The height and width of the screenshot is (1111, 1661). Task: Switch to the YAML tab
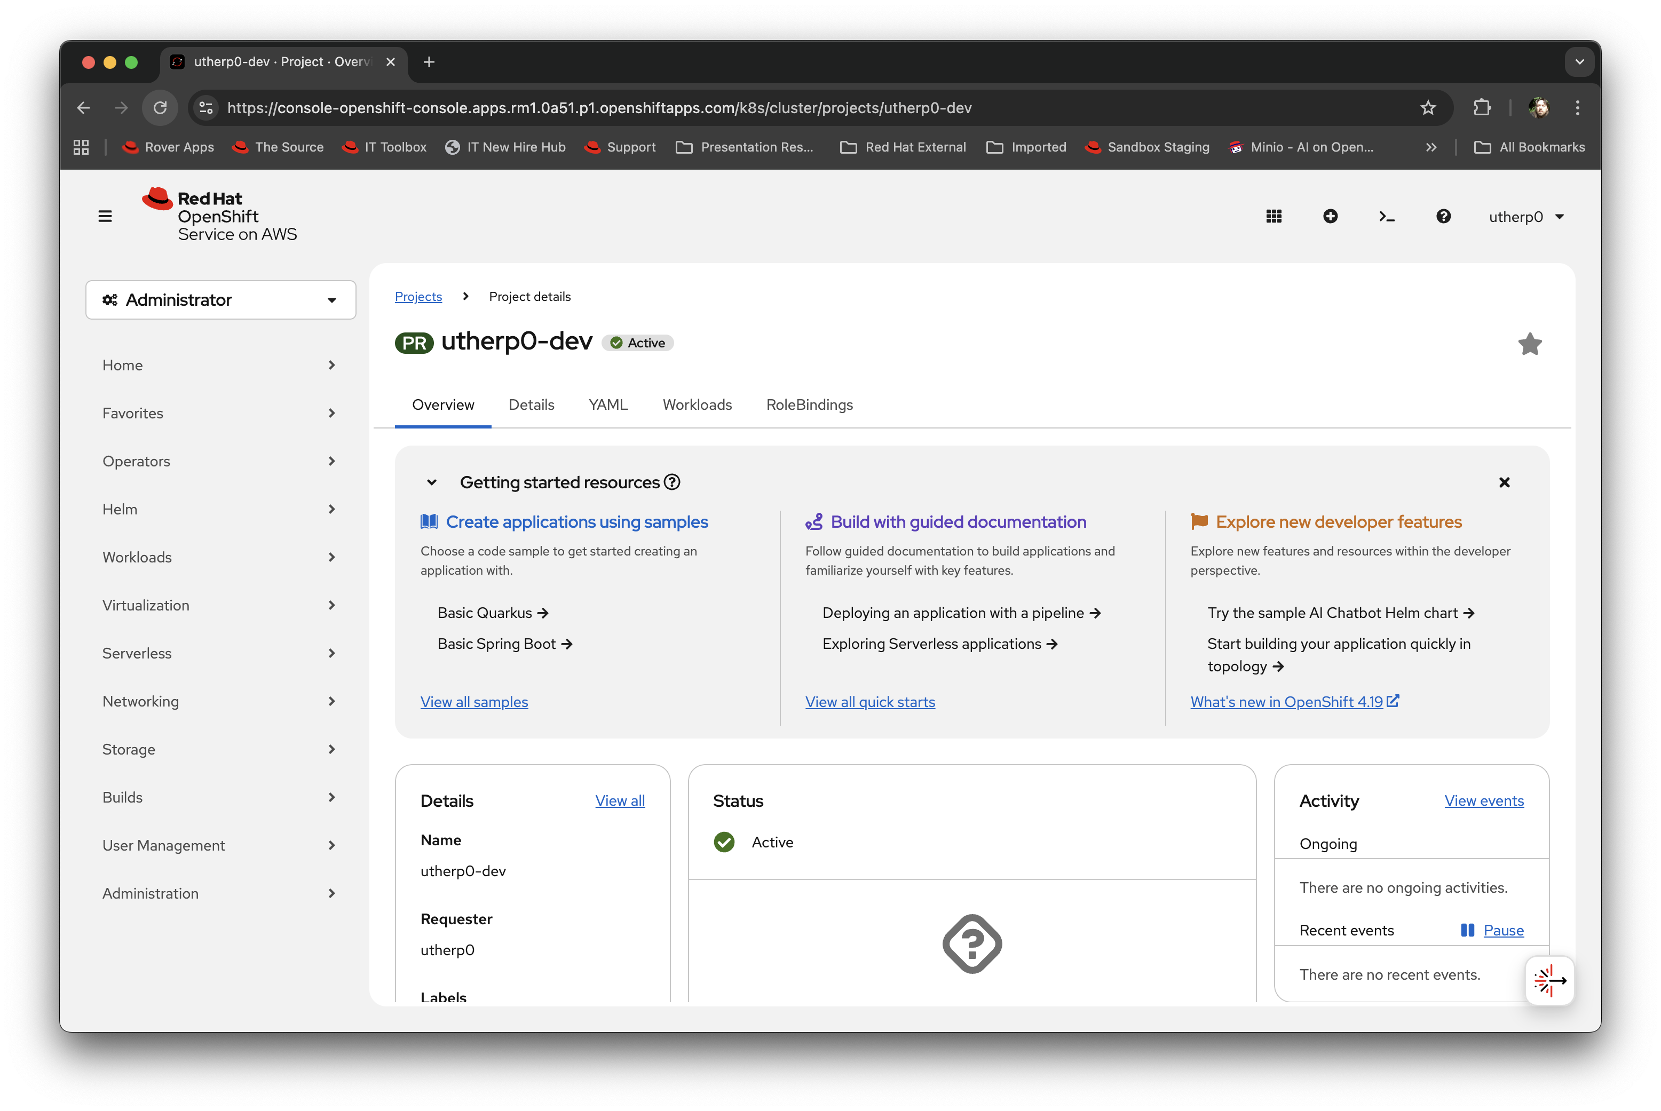[x=608, y=404]
